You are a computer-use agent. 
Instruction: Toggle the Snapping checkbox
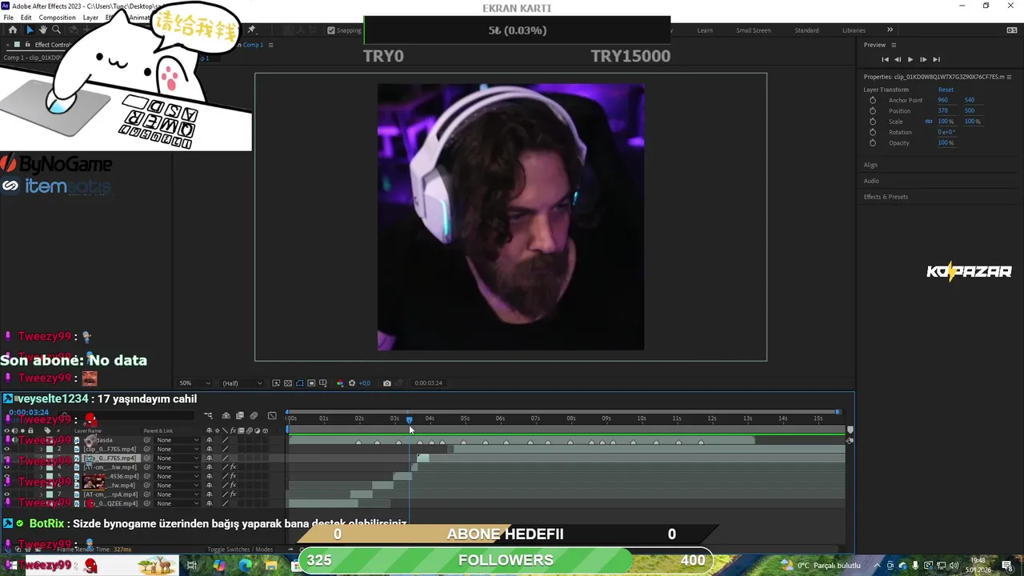[x=331, y=30]
